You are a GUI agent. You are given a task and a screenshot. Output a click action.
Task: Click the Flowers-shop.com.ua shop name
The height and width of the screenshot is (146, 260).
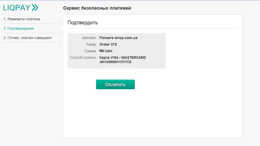tap(118, 38)
